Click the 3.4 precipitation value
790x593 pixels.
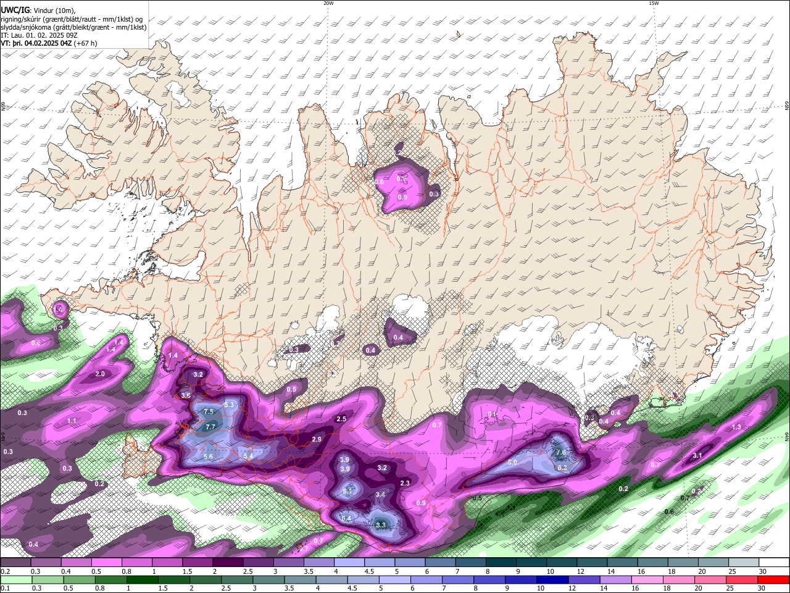point(380,494)
